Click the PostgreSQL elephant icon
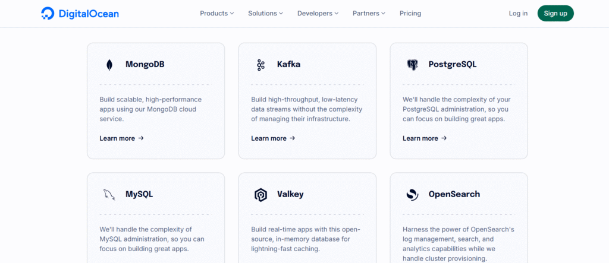This screenshot has width=609, height=263. (412, 65)
